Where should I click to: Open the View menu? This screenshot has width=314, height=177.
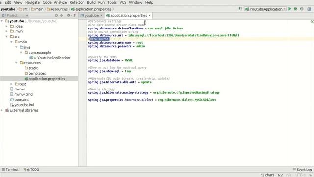pos(18,2)
